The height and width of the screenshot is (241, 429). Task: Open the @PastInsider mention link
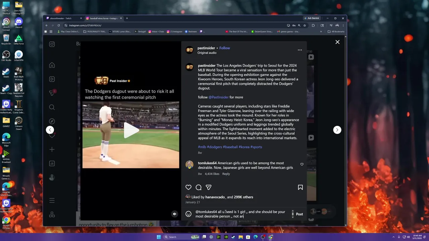pyautogui.click(x=219, y=97)
